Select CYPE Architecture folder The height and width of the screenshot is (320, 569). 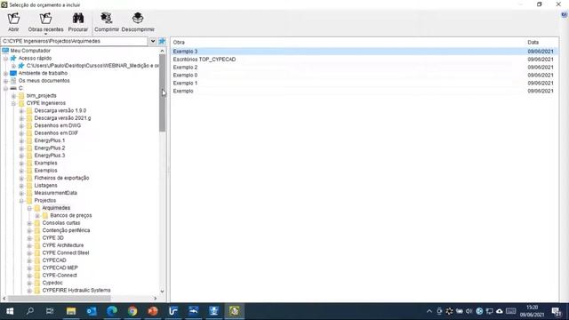(x=63, y=245)
